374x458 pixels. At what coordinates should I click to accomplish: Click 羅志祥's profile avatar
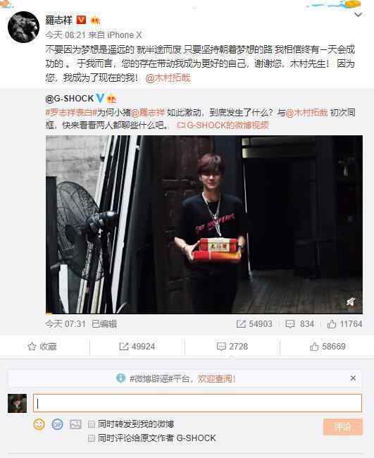tap(23, 27)
